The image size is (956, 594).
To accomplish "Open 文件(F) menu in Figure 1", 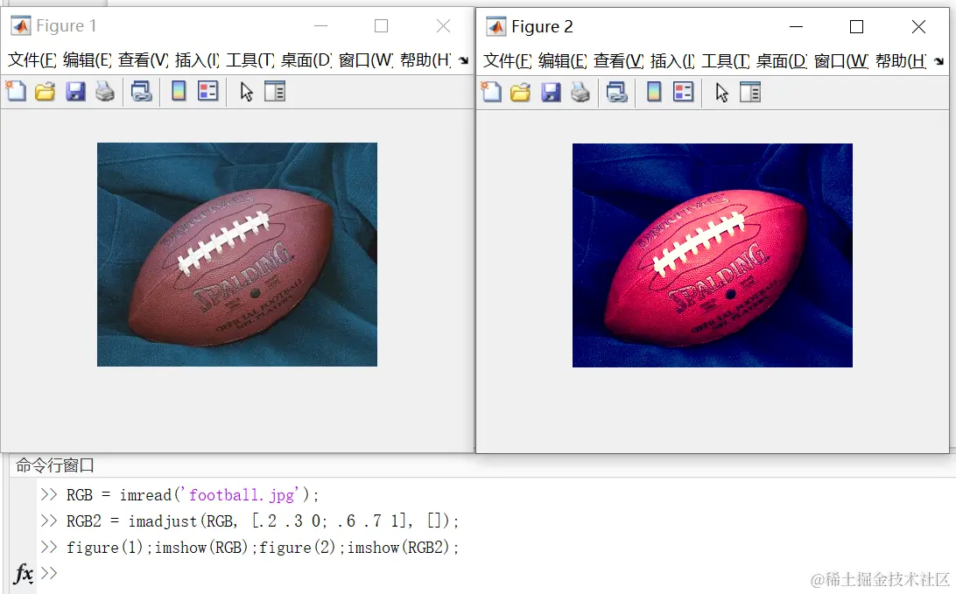I will point(32,59).
